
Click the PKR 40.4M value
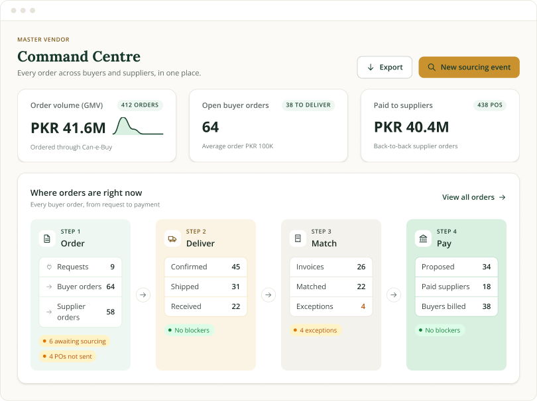pyautogui.click(x=411, y=127)
